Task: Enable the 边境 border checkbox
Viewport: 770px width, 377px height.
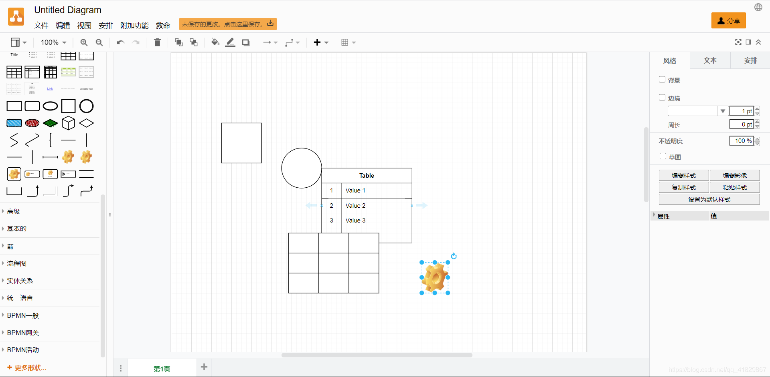Action: click(x=662, y=98)
